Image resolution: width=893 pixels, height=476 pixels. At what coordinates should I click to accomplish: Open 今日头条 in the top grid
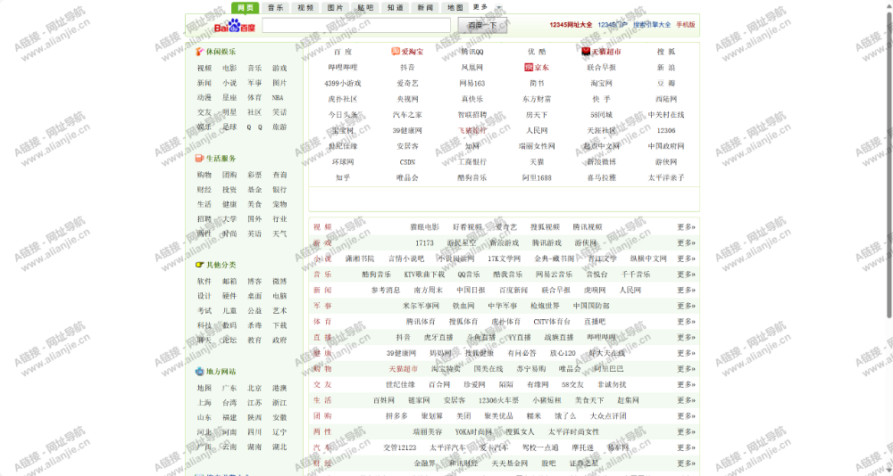coord(343,115)
